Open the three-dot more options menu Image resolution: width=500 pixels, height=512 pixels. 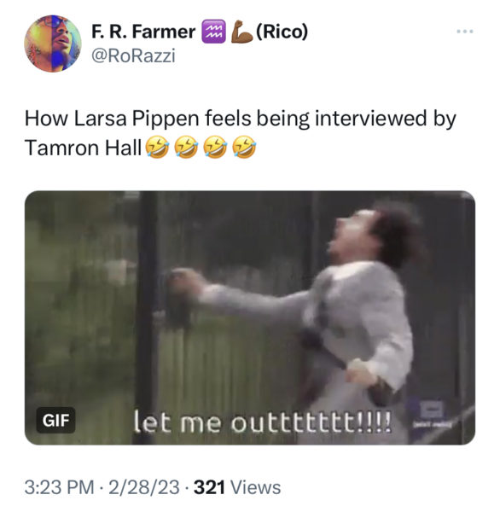(465, 32)
